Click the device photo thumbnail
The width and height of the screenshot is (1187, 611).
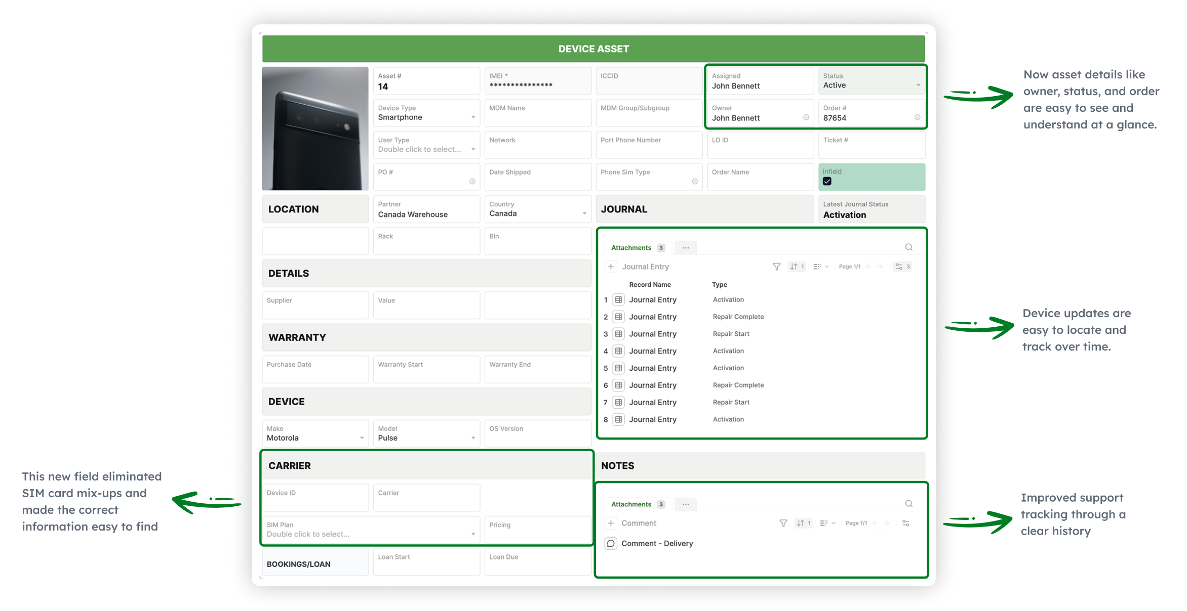[x=315, y=128]
